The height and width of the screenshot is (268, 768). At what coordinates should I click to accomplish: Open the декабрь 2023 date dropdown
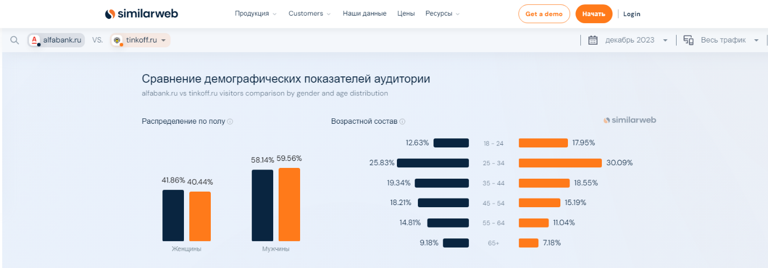(x=665, y=40)
